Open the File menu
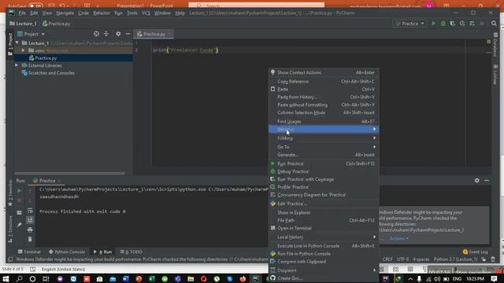This screenshot has height=283, width=504. pyautogui.click(x=22, y=13)
